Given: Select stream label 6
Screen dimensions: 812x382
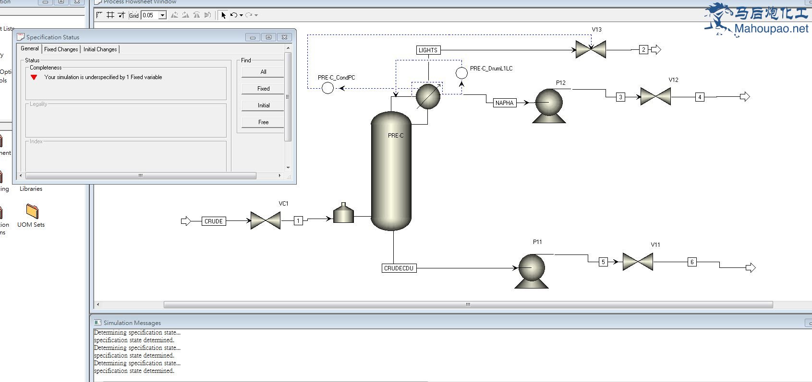Looking at the screenshot, I should [692, 262].
